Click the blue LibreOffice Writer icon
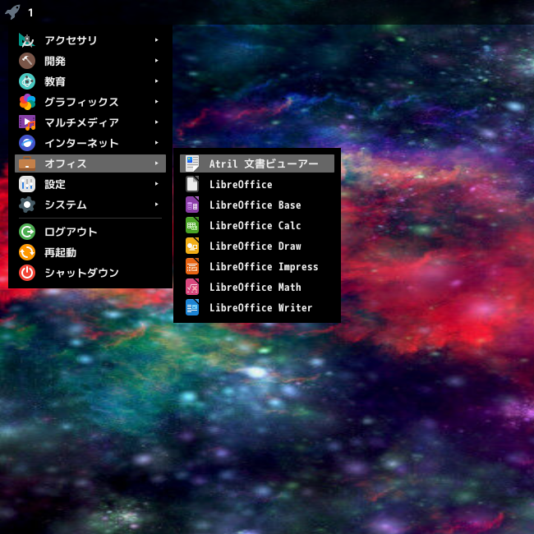The height and width of the screenshot is (534, 534). pos(192,307)
